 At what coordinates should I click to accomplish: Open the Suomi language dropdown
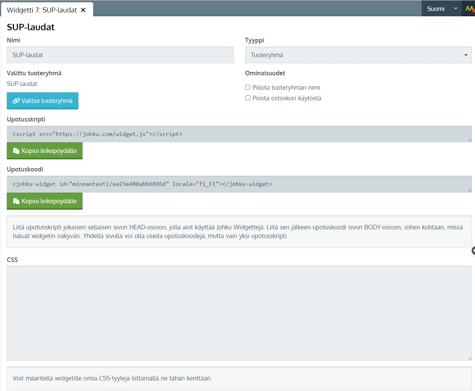(x=441, y=9)
